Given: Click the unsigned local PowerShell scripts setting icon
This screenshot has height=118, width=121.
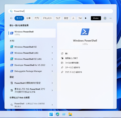Looking at the screenshot, I should tap(12, 90).
